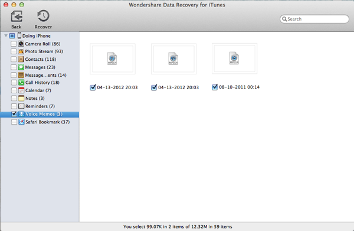This screenshot has height=231, width=354.
Task: Click the Contacts book icon
Action: coord(21,59)
